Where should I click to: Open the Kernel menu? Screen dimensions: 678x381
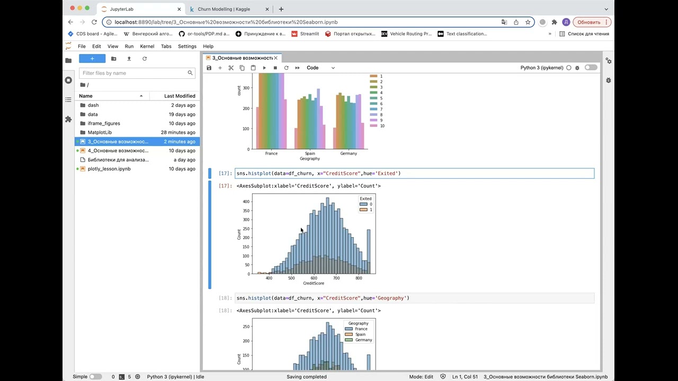pos(147,47)
